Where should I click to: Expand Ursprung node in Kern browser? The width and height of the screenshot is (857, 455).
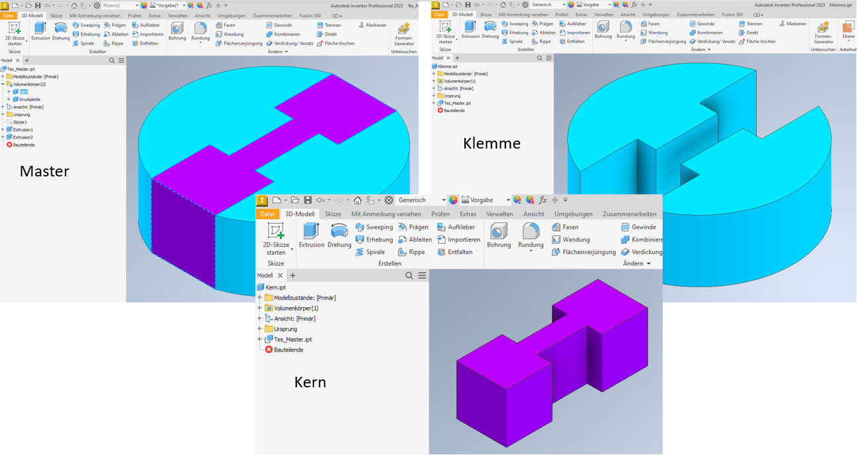(259, 329)
